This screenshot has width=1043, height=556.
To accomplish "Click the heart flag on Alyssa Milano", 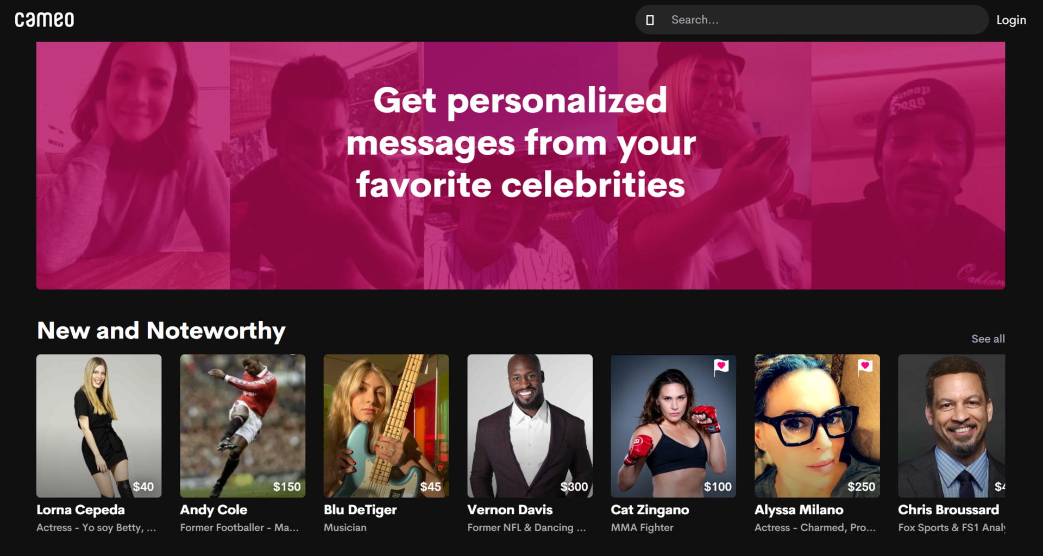I will [865, 367].
